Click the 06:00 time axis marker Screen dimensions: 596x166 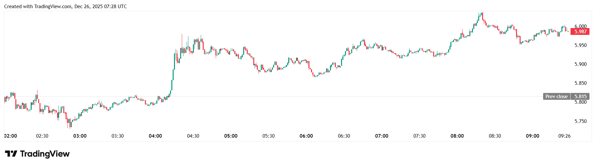(x=306, y=136)
